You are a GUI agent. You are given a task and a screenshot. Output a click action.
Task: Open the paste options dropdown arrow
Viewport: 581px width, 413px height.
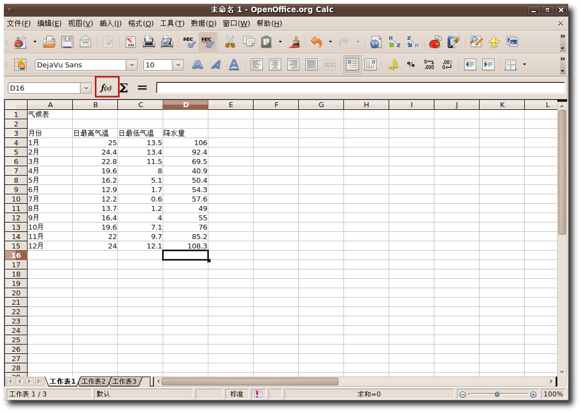280,43
